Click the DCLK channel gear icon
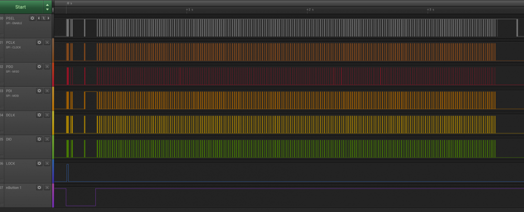 [39, 114]
